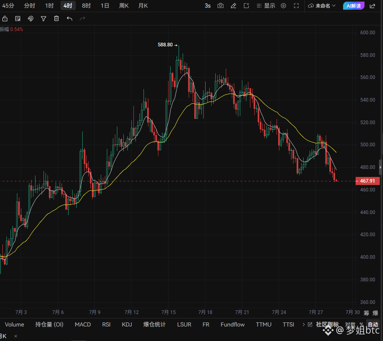Image resolution: width=383 pixels, height=341 pixels.
Task: Toggle the Fundflow indicator
Action: point(233,324)
